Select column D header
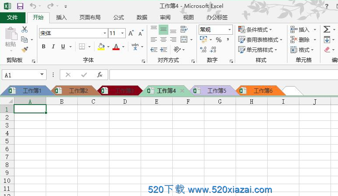 125,102
